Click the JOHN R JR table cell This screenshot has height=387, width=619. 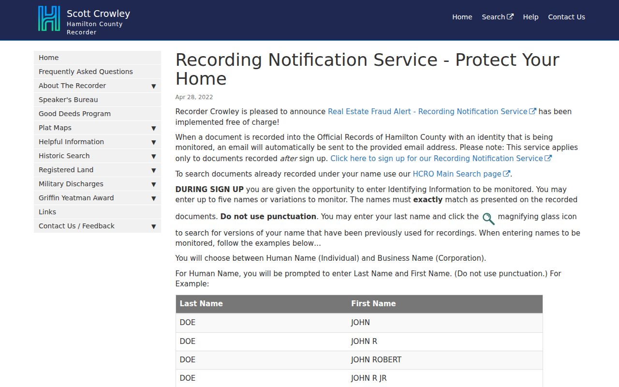tap(445, 378)
